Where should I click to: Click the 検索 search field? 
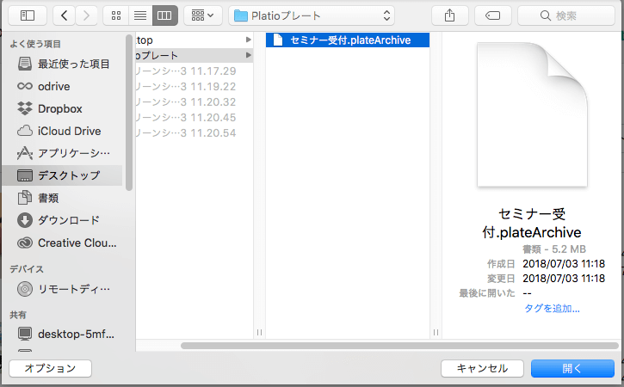571,15
